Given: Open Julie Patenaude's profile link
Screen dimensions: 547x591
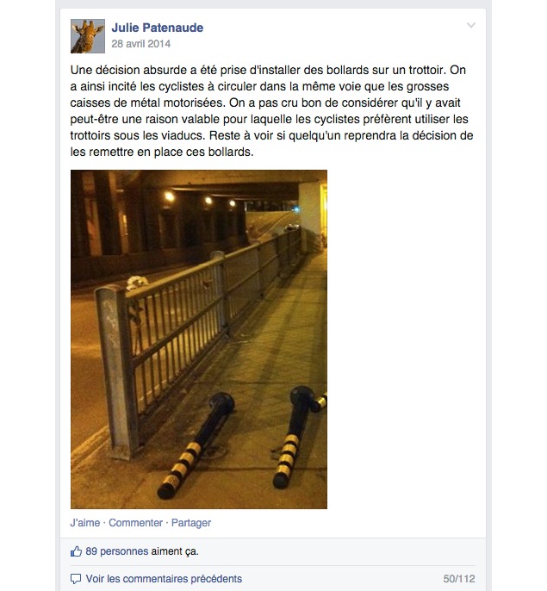Looking at the screenshot, I should [157, 28].
